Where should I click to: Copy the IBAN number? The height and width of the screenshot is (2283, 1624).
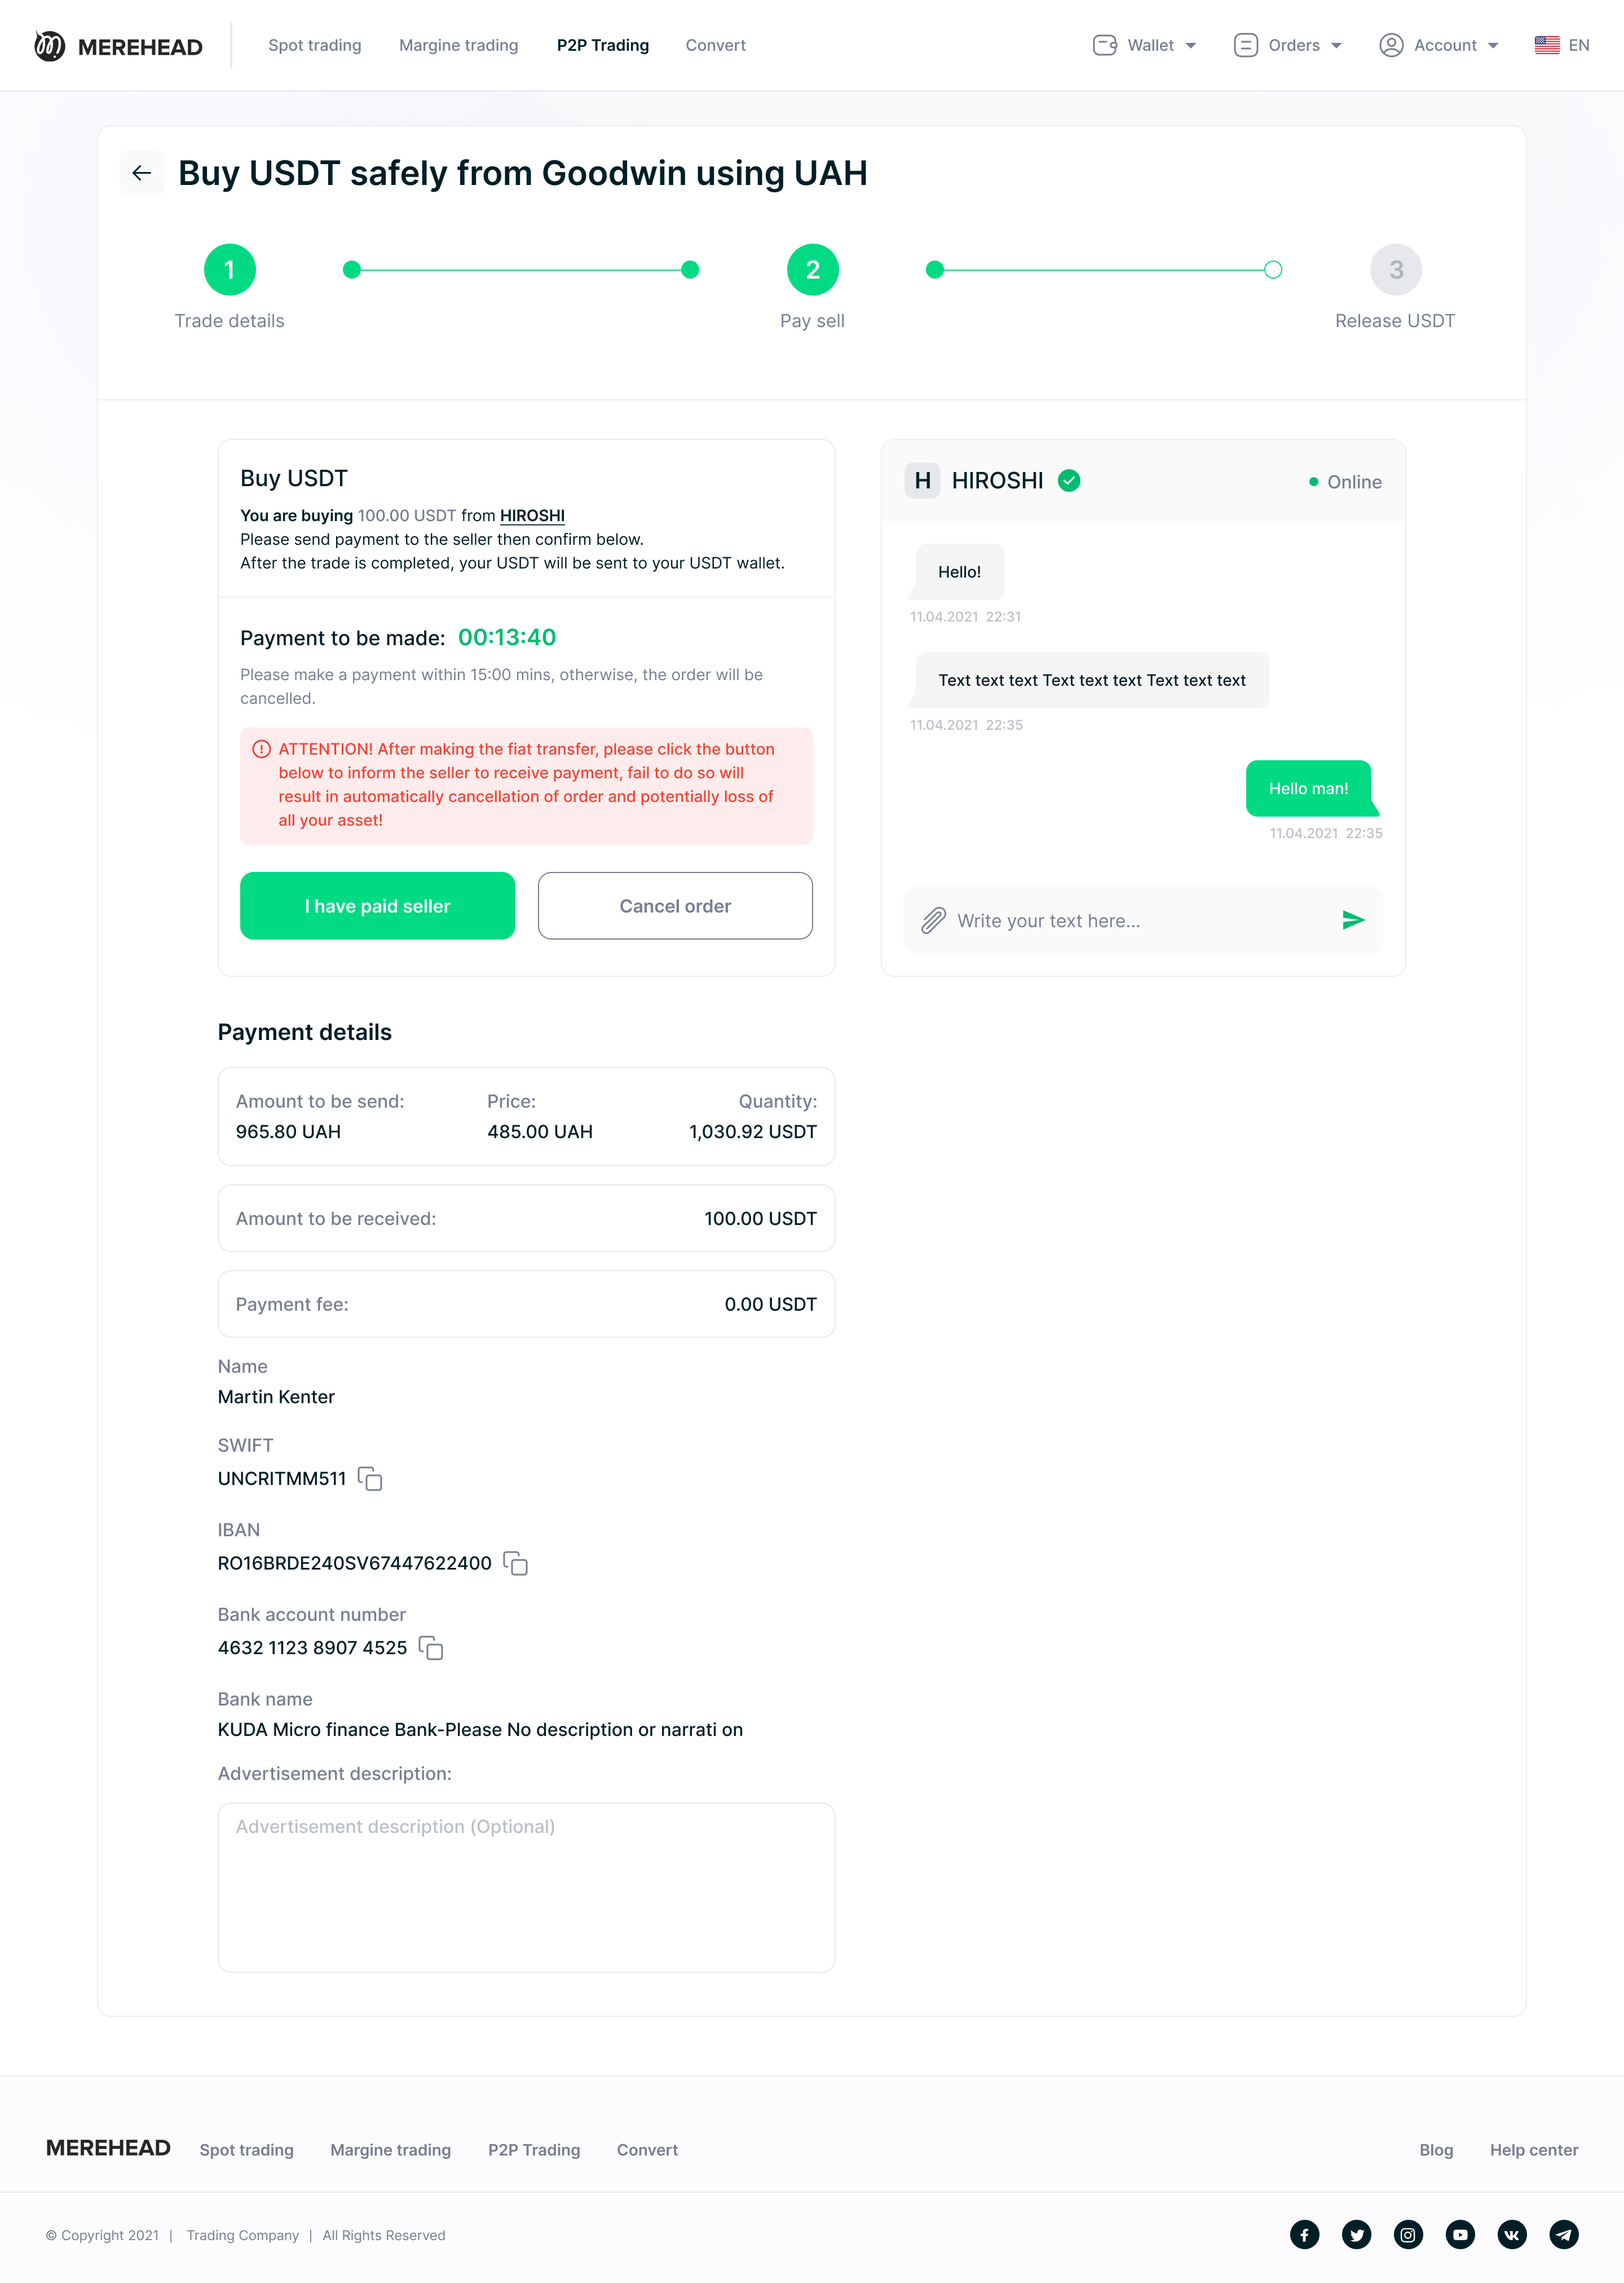point(515,1564)
